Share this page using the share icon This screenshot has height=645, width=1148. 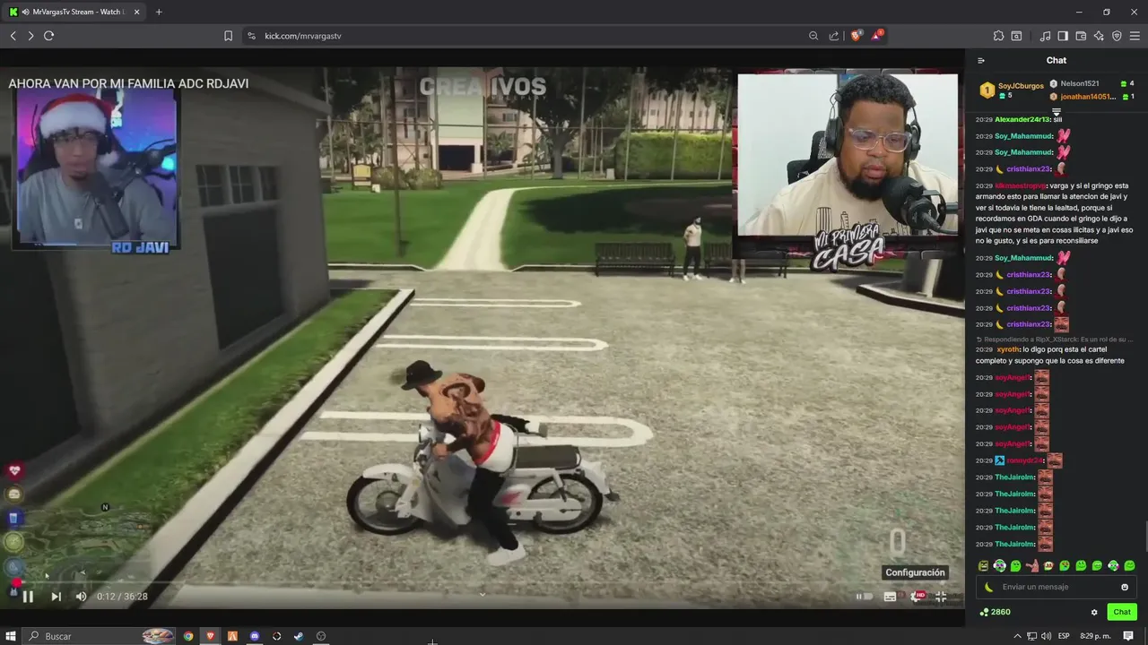(834, 36)
